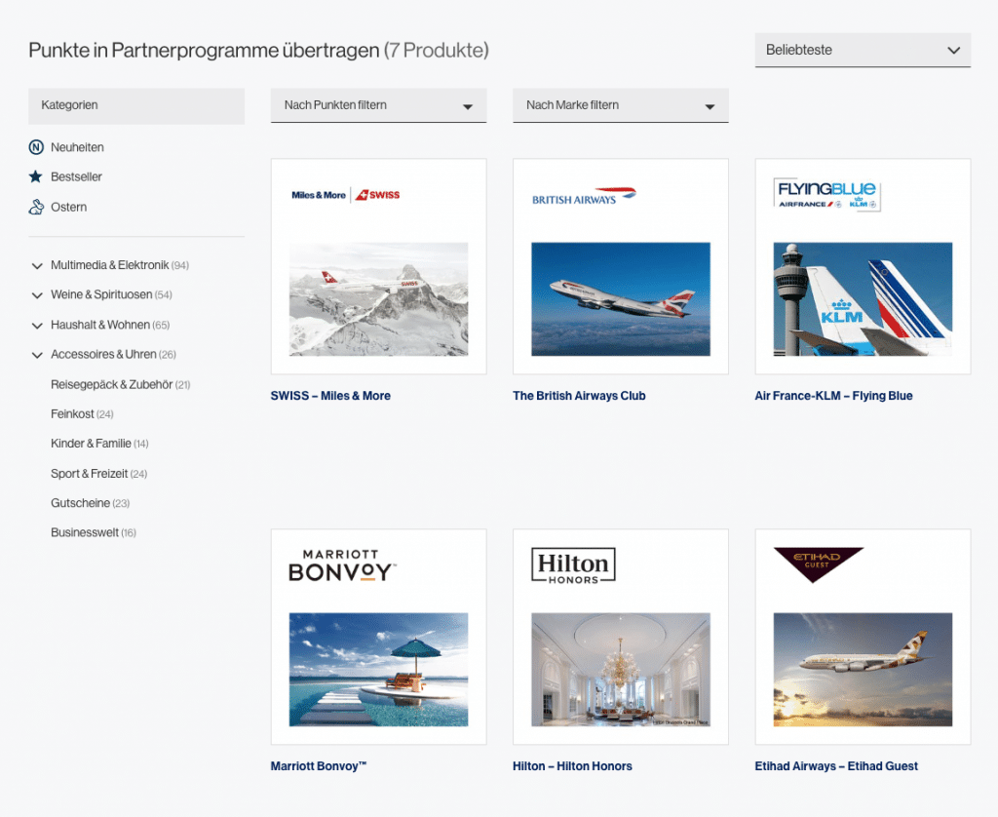Click the British Airways plane photo
The width and height of the screenshot is (998, 817).
point(620,299)
